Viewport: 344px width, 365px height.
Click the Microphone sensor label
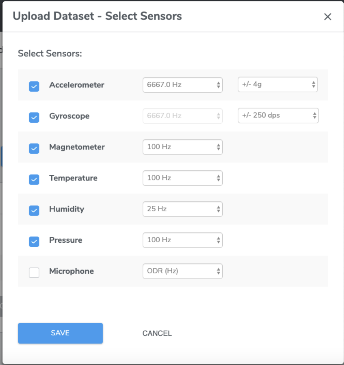(x=72, y=271)
